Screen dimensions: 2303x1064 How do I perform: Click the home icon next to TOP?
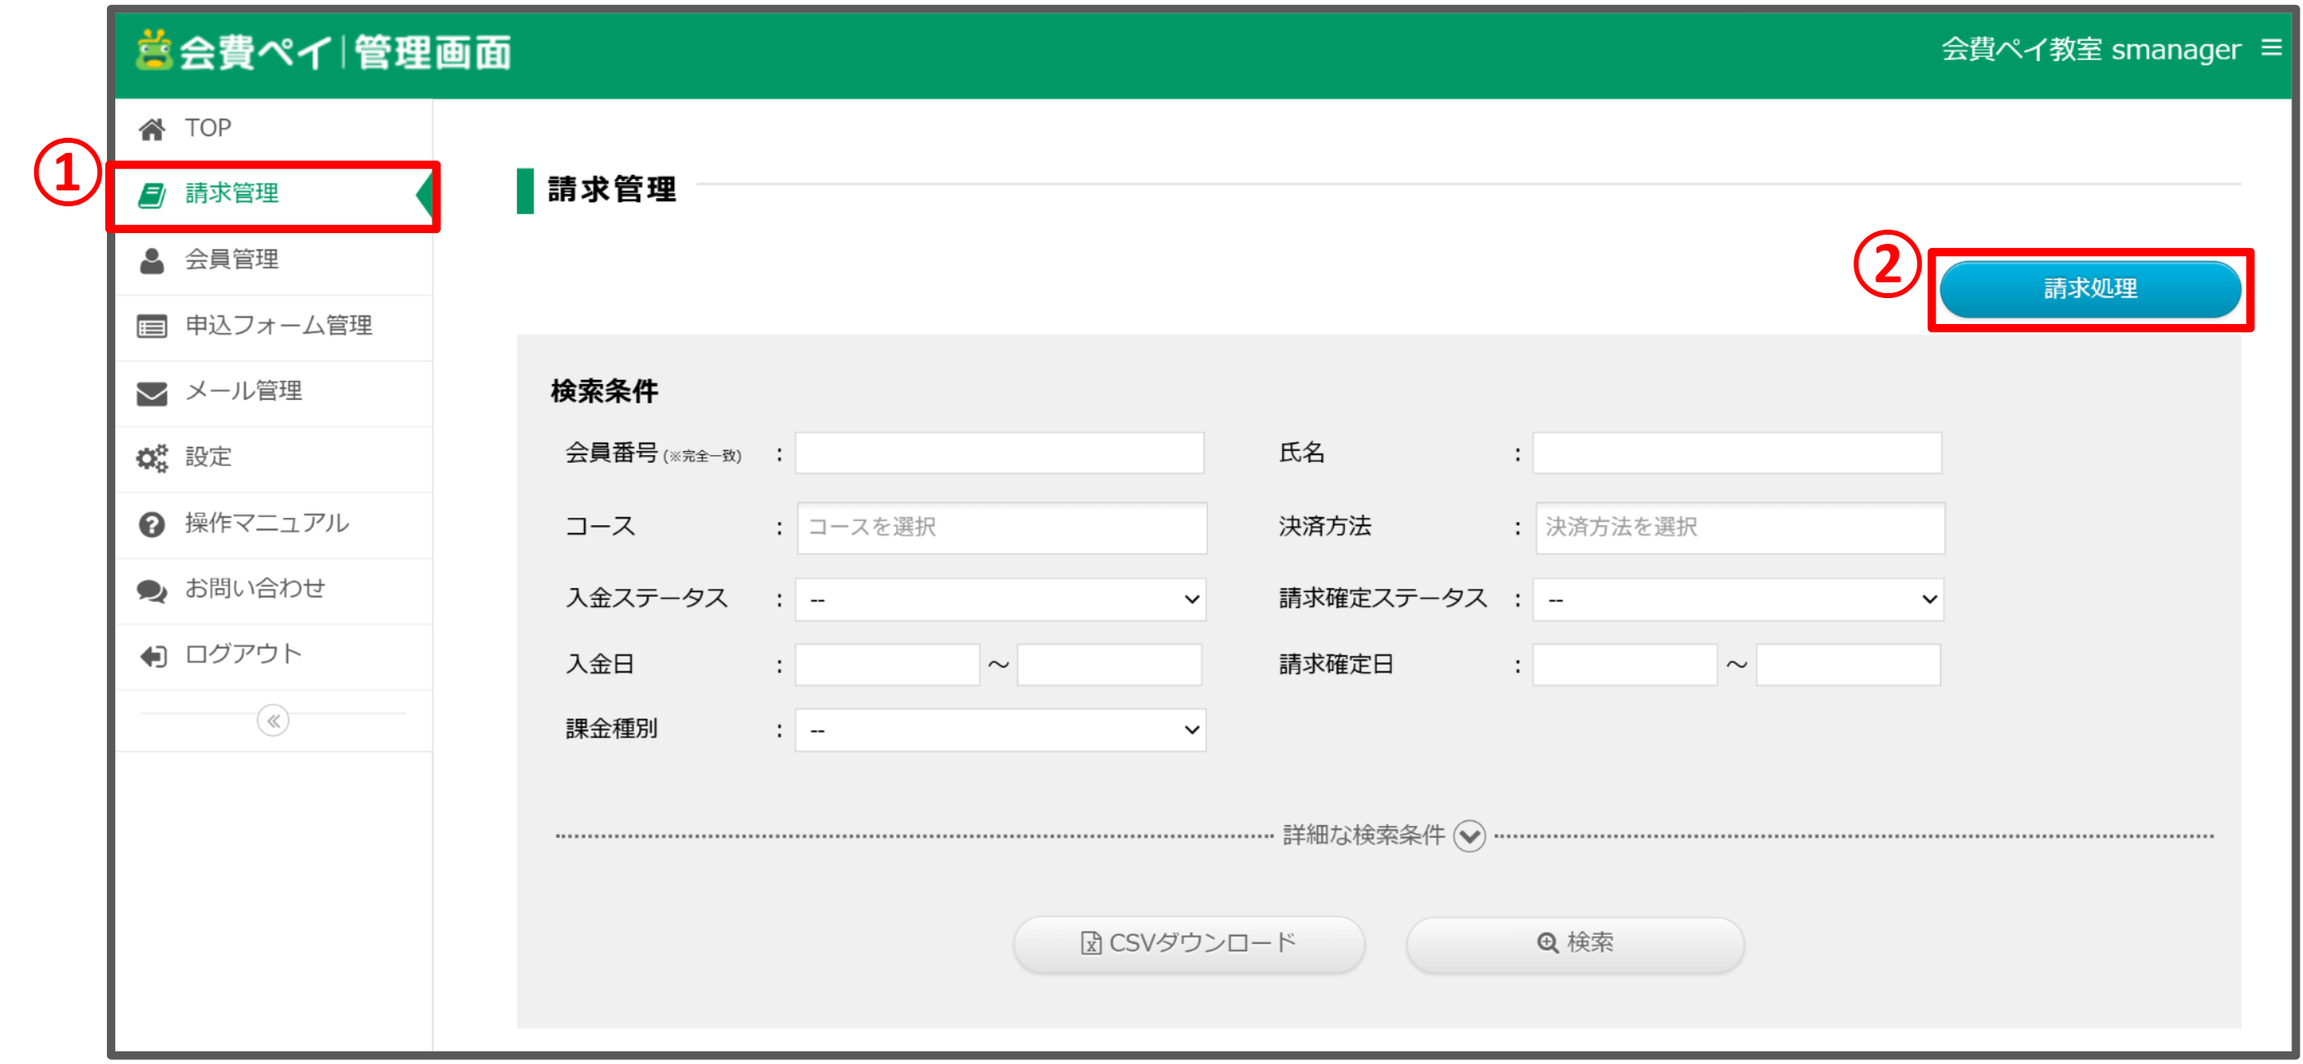coord(154,127)
